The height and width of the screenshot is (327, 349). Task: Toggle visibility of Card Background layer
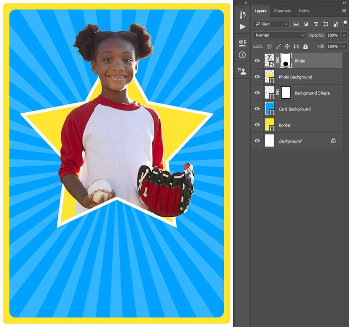[257, 109]
